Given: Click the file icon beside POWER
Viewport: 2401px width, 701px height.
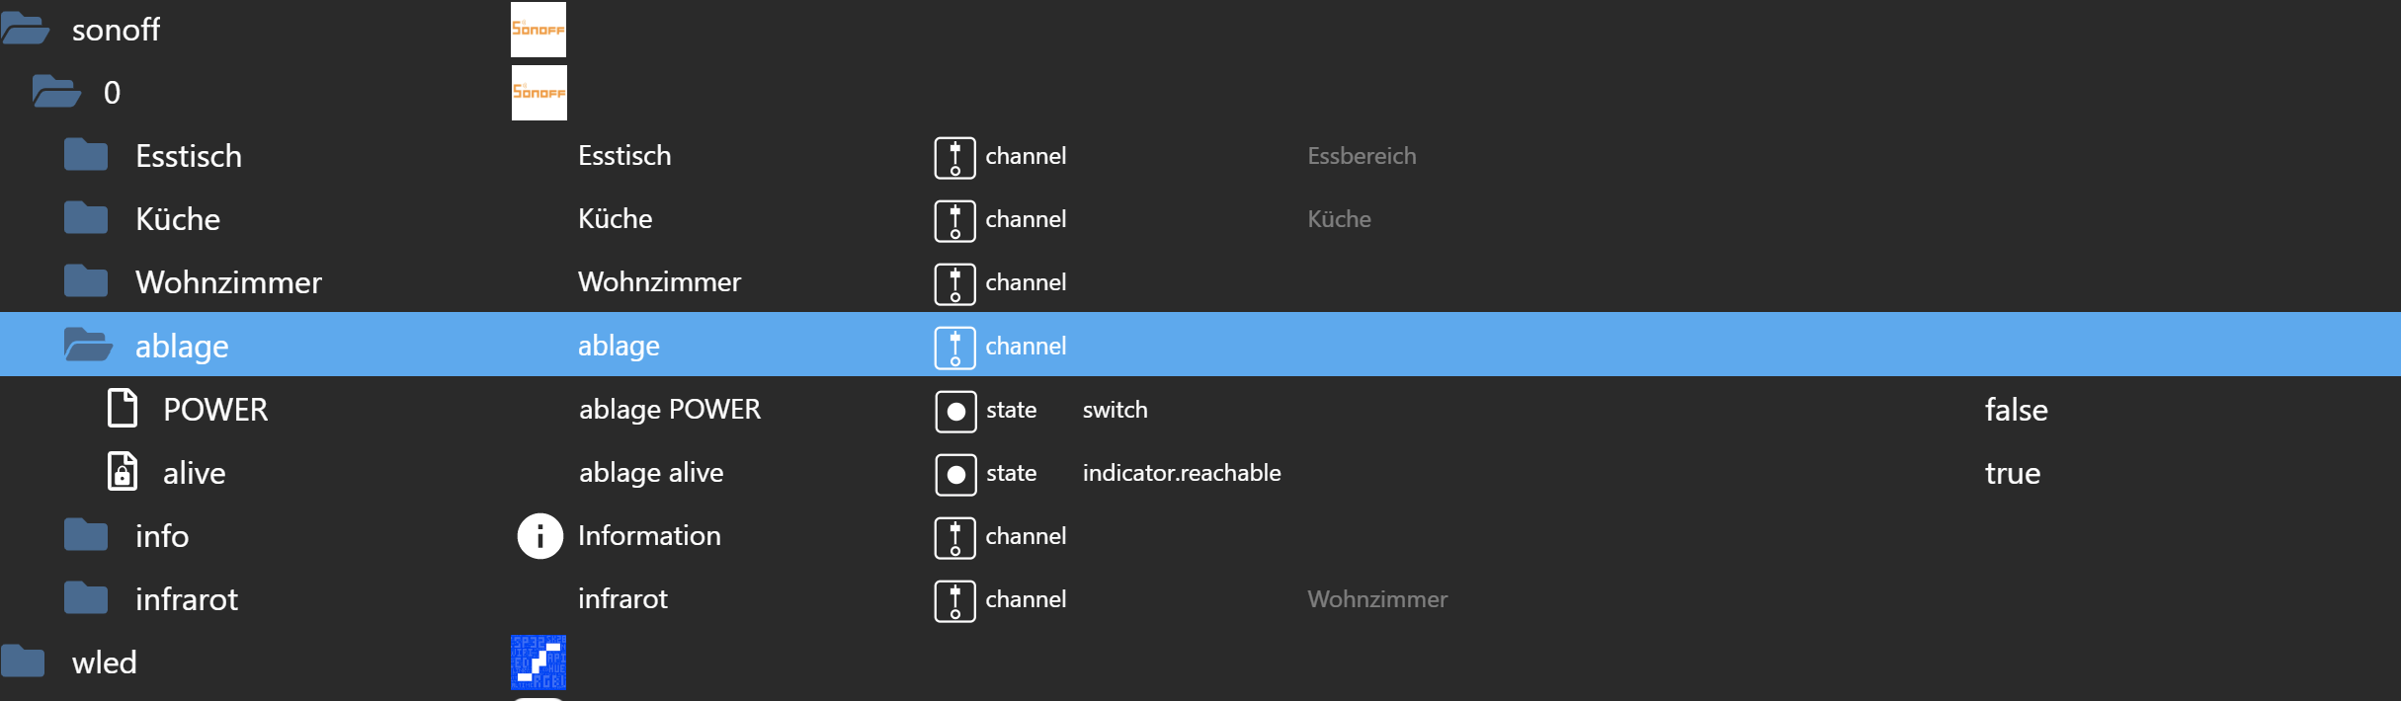Looking at the screenshot, I should [x=123, y=409].
